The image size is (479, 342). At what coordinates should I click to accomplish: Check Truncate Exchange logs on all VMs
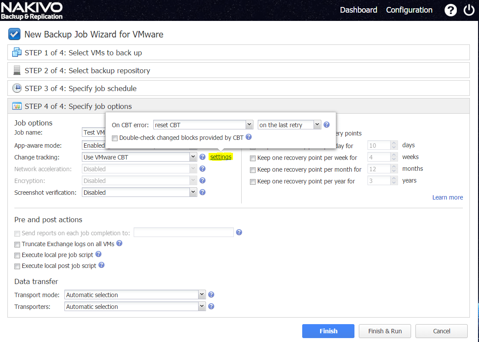click(17, 244)
